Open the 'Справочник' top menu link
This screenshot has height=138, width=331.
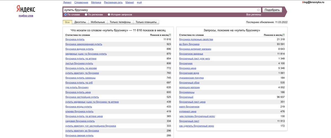point(81,2)
